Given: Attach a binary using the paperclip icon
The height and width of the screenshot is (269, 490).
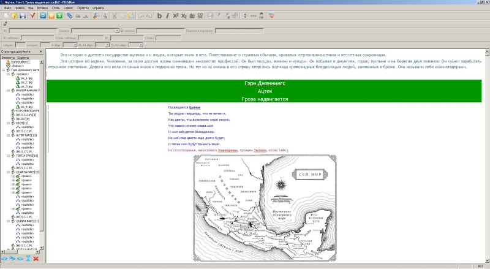Looking at the screenshot, I should (x=69, y=16).
